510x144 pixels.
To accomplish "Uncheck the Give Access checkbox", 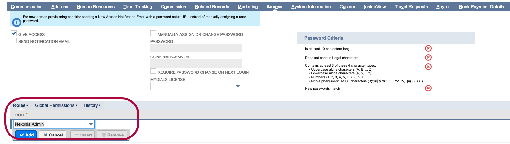I will (x=14, y=34).
